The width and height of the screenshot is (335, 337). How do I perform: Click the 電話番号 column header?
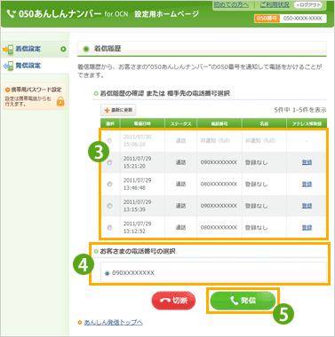point(219,123)
